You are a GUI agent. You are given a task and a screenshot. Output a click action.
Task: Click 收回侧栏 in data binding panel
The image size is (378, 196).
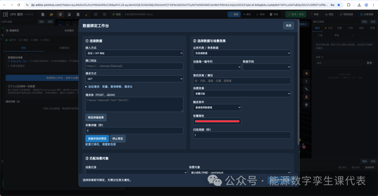tap(69, 30)
